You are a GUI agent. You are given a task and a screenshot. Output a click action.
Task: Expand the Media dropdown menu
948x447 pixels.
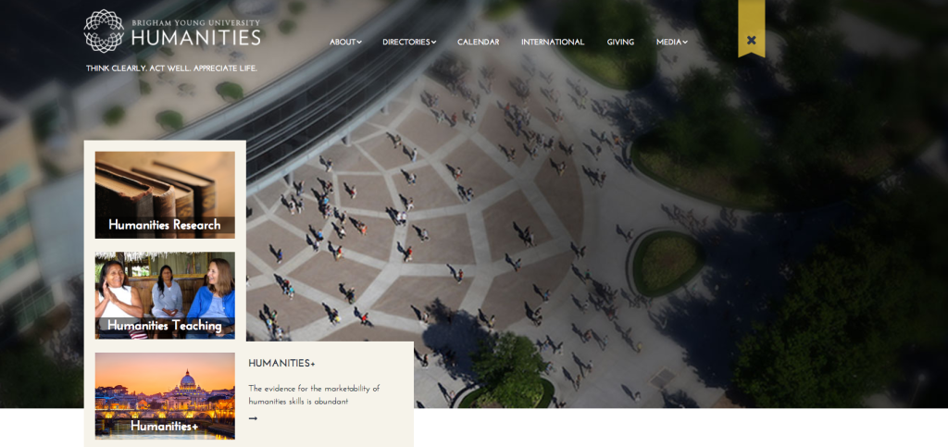point(672,43)
